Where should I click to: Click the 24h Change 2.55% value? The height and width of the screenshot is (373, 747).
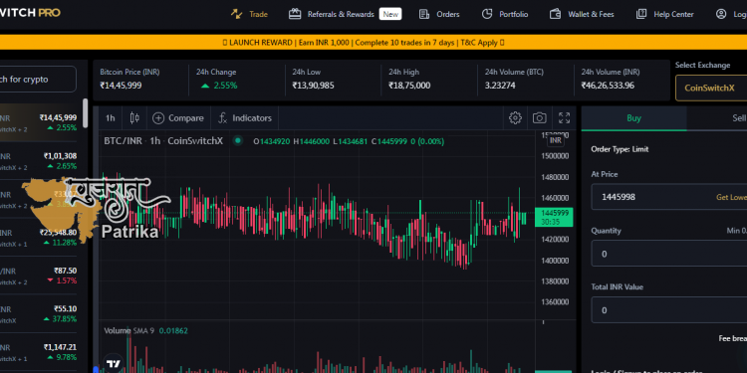219,86
